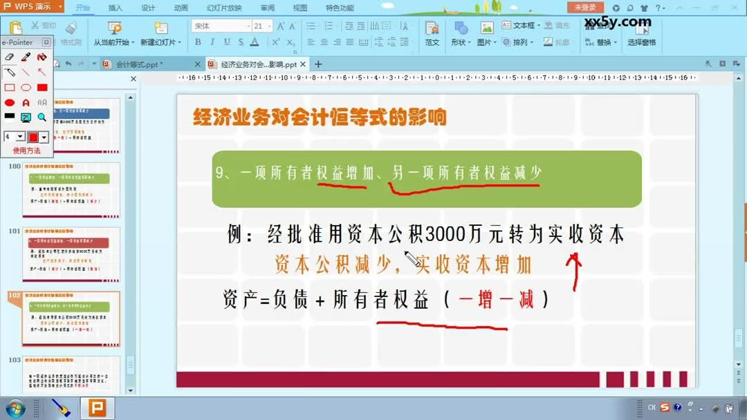This screenshot has width=747, height=420.
Task: Toggle bold formatting on selected text
Action: pos(197,42)
